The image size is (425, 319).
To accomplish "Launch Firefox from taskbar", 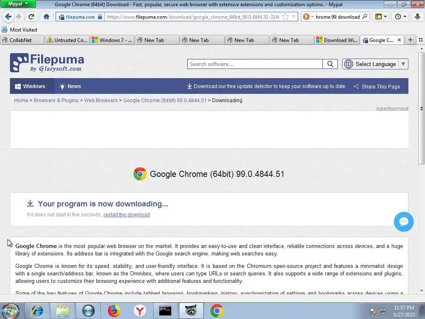I will tap(114, 311).
